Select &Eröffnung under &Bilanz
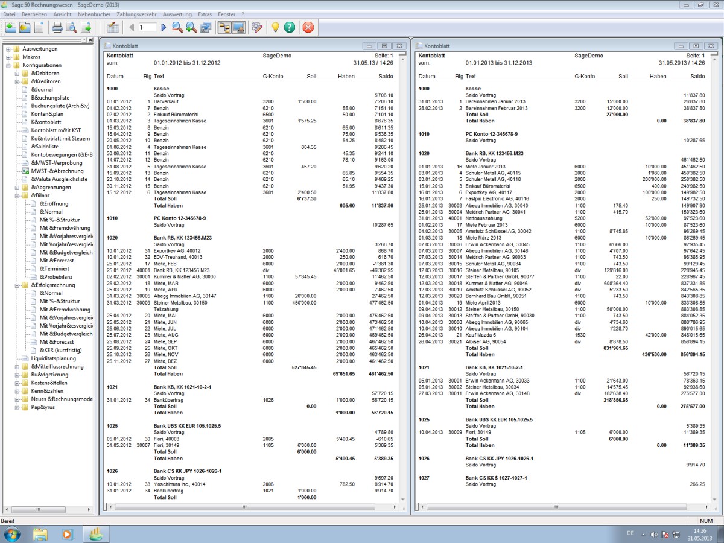 (x=54, y=204)
